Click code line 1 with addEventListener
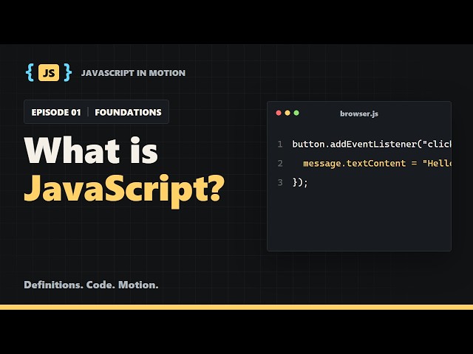The image size is (473, 354). click(x=372, y=145)
